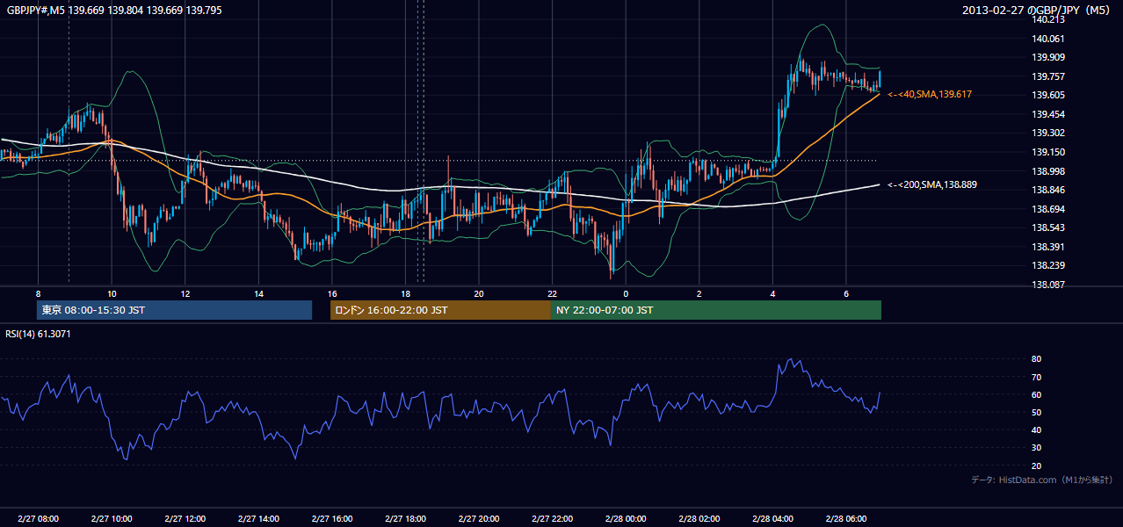This screenshot has height=527, width=1123.
Task: Click price scale value 138.087
Action: click(x=1048, y=285)
